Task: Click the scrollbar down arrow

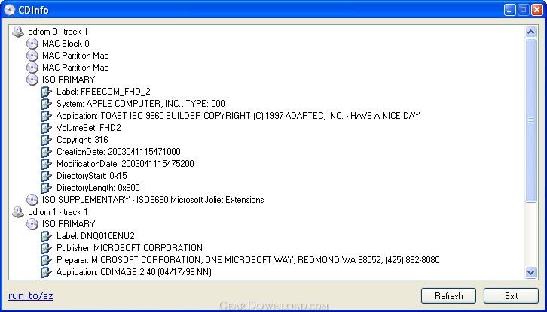Action: (x=530, y=272)
